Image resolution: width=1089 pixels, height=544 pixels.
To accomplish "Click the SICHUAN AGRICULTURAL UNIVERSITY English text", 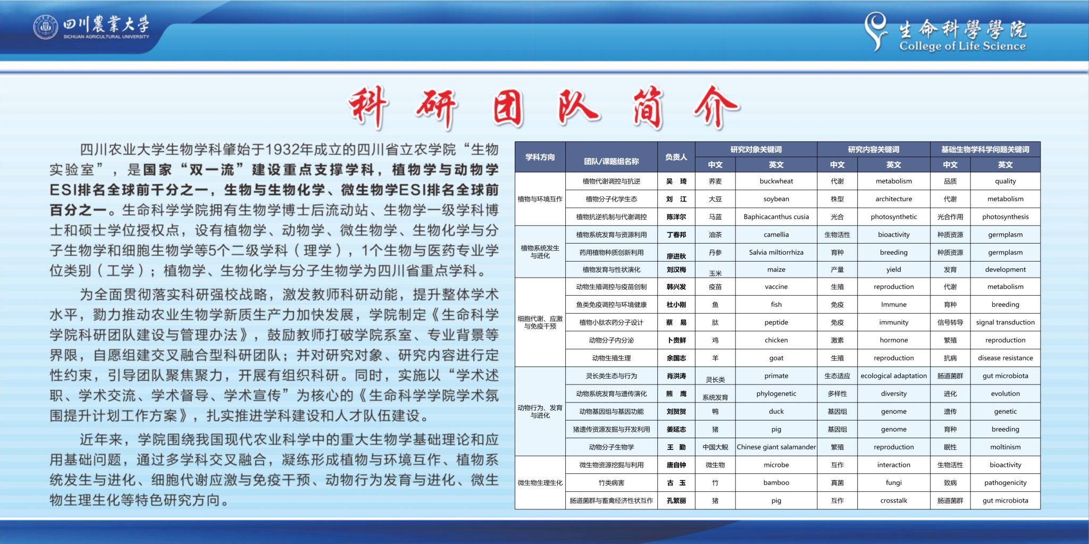I will click(x=106, y=37).
